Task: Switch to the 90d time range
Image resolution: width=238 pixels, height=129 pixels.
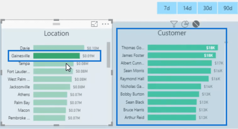Action: pos(228,8)
